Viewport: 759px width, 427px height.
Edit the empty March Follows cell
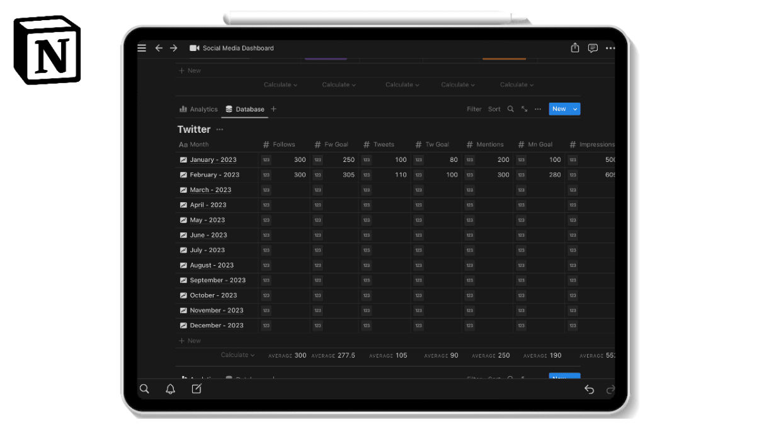285,190
